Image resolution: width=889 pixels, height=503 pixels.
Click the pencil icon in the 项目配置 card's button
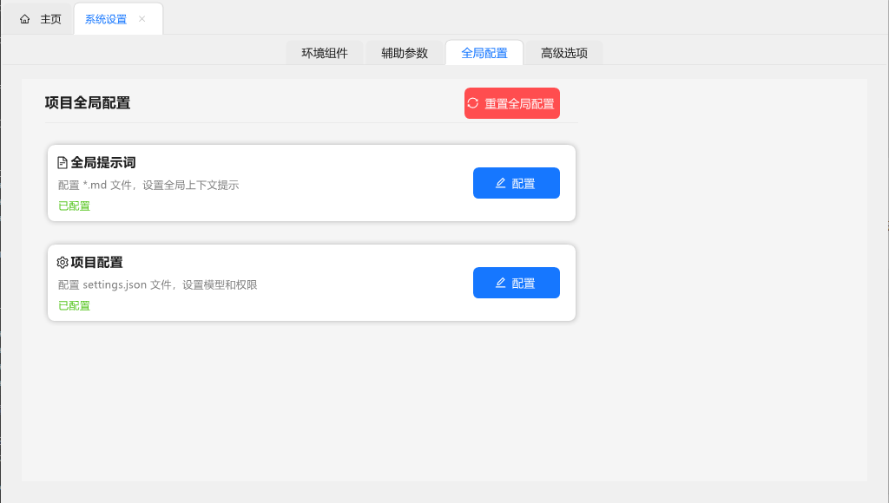[500, 283]
